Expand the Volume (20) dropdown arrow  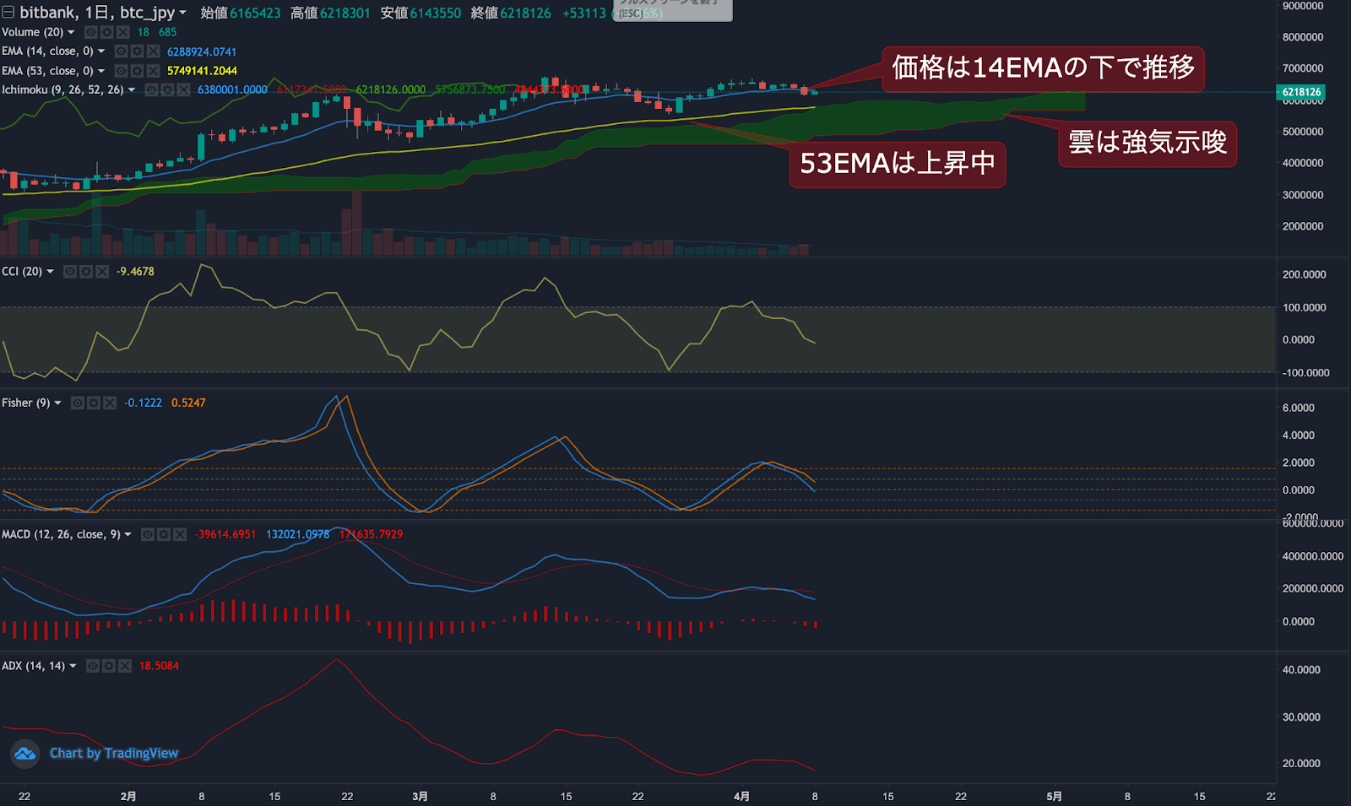[71, 33]
